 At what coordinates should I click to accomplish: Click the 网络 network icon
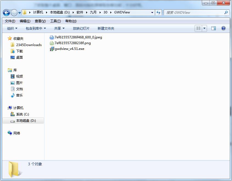click(x=10, y=133)
